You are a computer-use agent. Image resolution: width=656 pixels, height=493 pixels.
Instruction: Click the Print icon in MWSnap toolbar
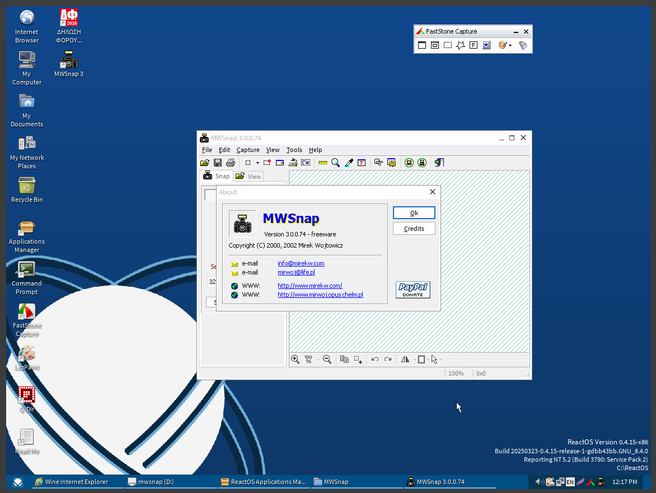point(231,163)
